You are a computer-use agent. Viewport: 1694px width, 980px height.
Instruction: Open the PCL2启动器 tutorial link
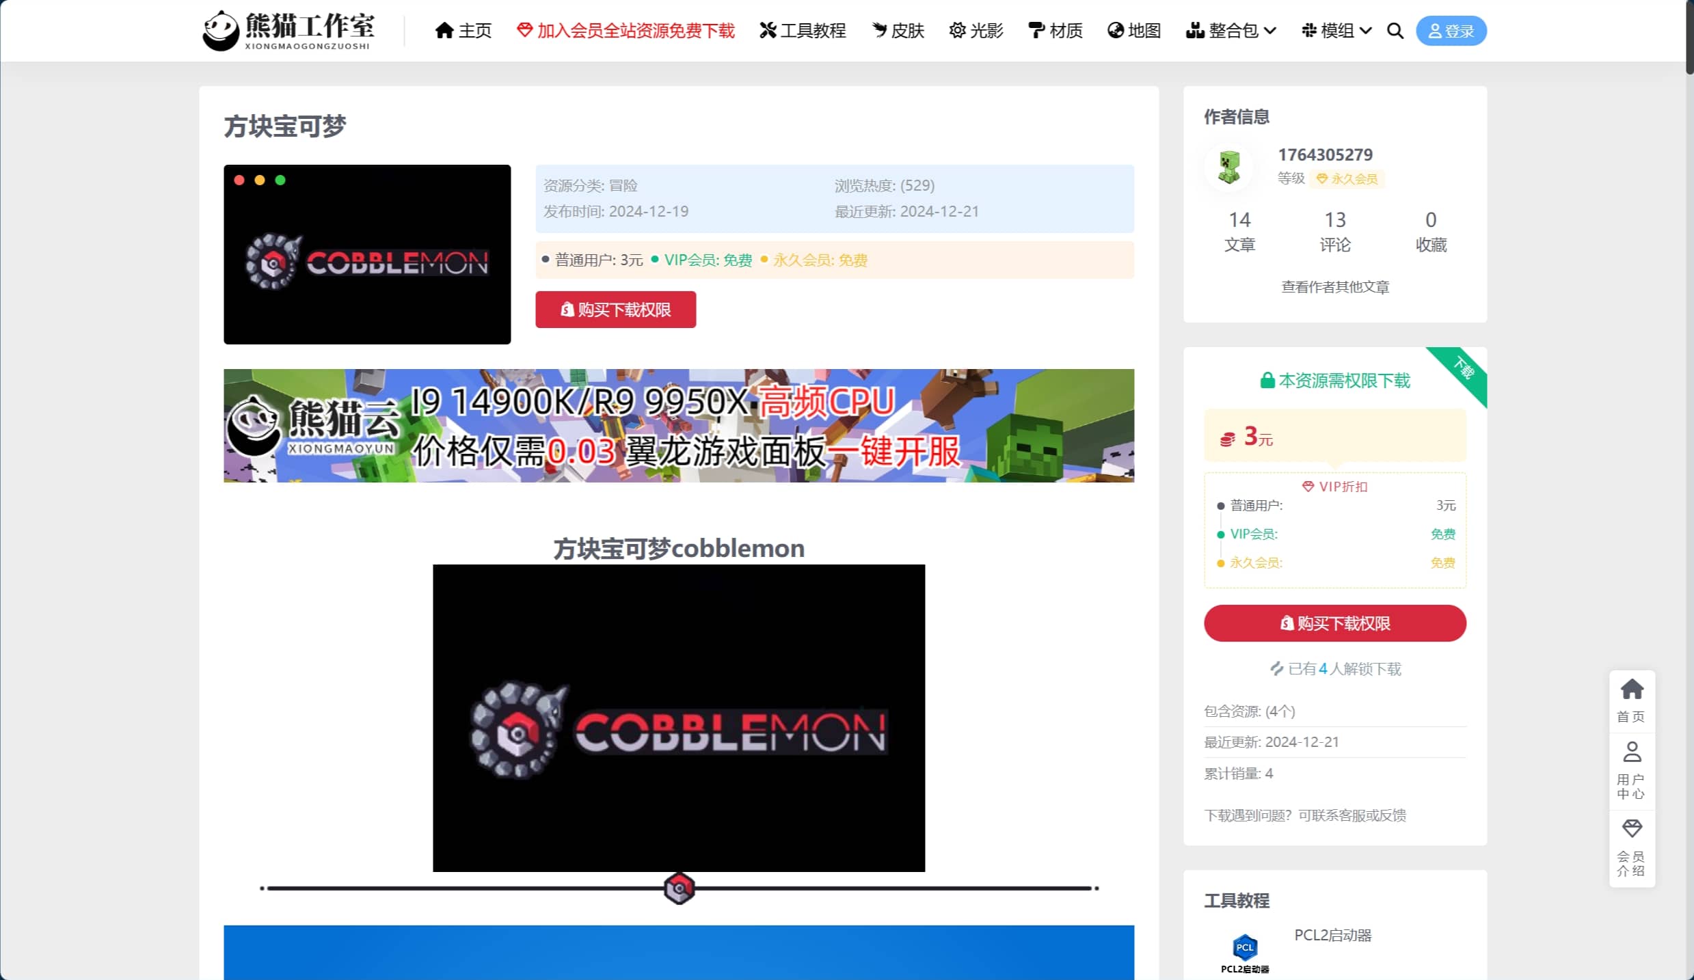pyautogui.click(x=1332, y=936)
